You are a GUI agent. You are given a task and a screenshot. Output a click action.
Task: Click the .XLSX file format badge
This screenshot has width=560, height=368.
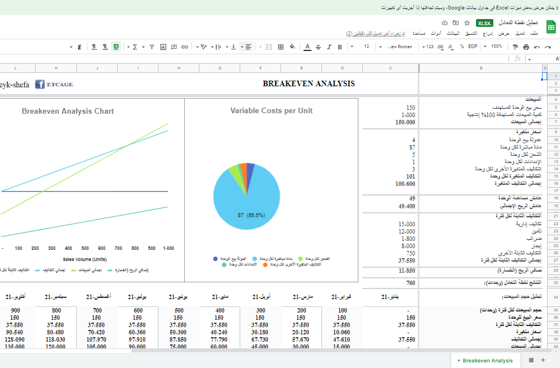(484, 23)
